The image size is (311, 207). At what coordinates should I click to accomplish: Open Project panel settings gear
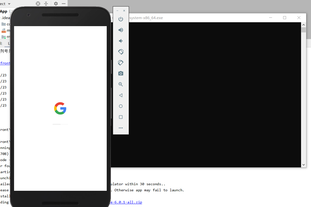56,4
